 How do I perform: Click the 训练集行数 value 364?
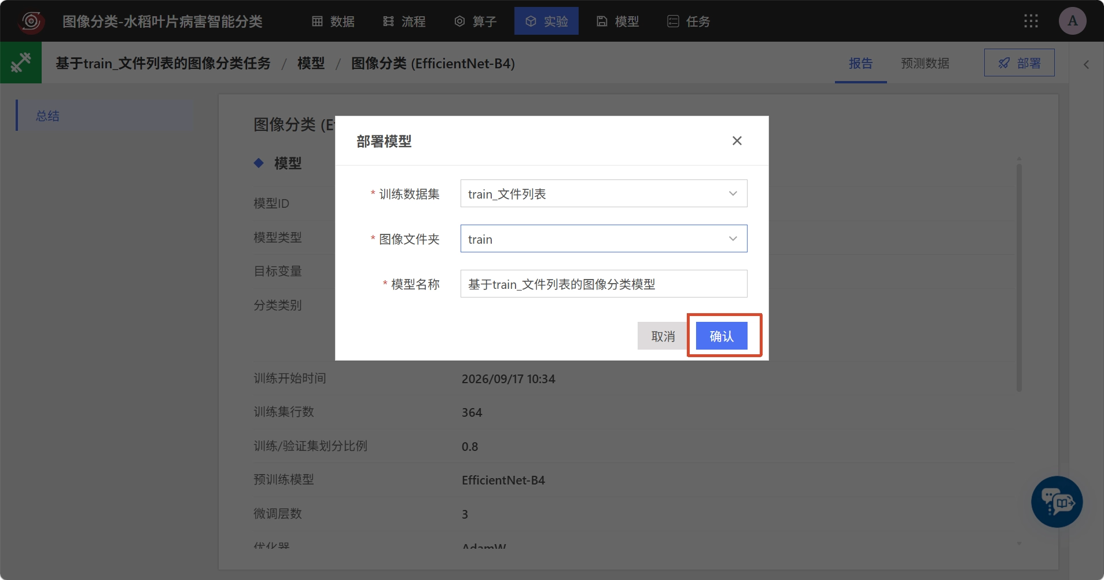click(472, 412)
